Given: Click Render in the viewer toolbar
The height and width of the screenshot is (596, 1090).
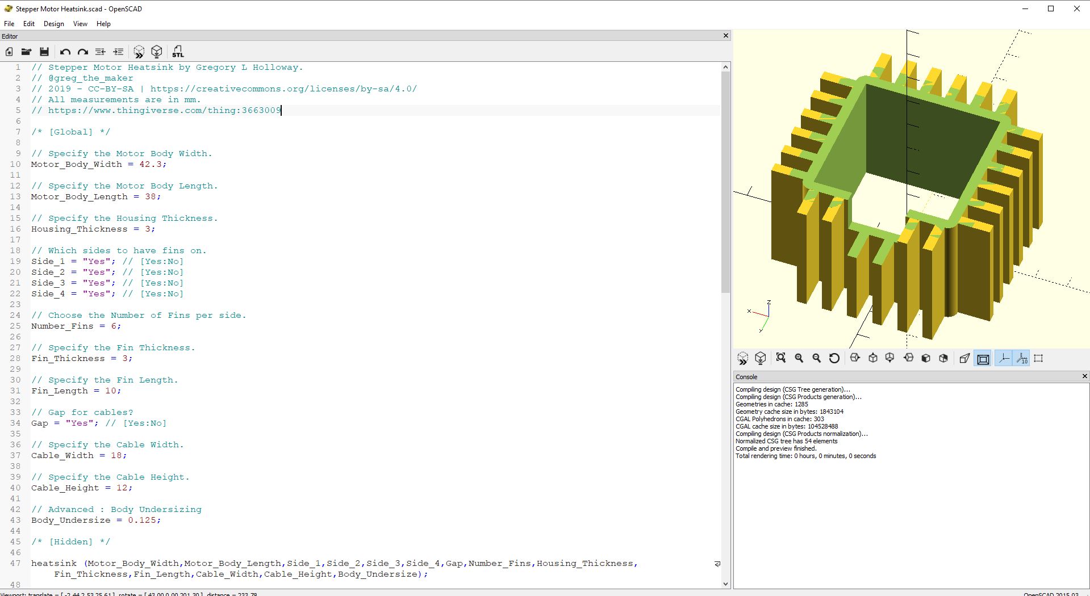Looking at the screenshot, I should [x=761, y=358].
